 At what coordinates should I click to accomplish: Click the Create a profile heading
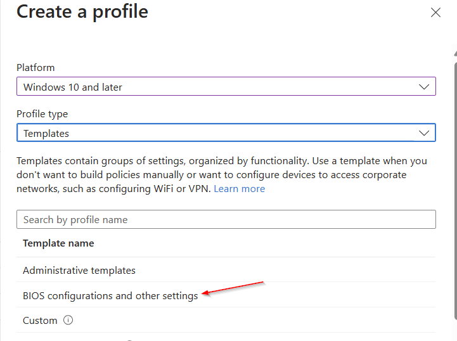point(82,12)
